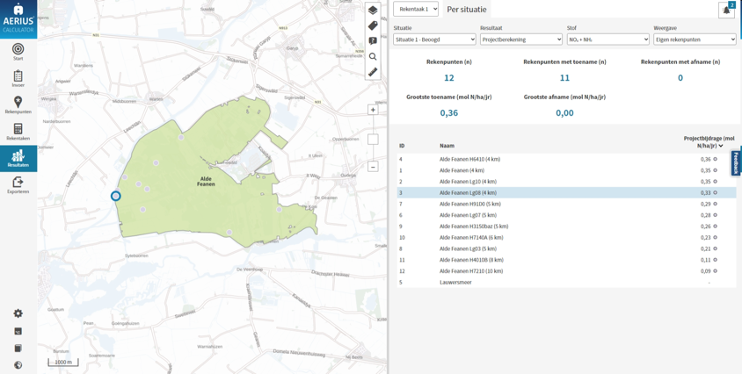Open the map layers panel
The image size is (742, 374).
click(373, 11)
